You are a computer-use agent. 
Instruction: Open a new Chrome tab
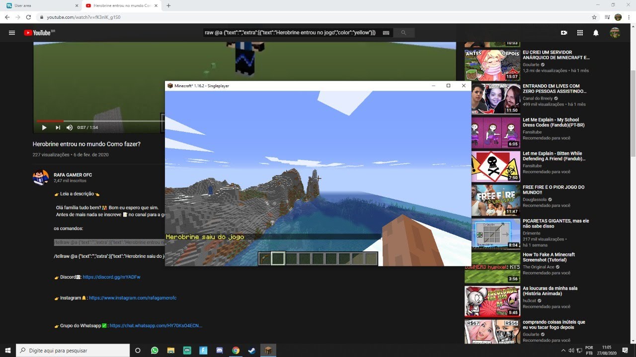click(x=168, y=5)
